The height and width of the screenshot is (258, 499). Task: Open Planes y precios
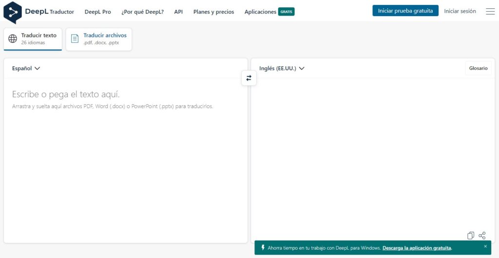(x=213, y=12)
